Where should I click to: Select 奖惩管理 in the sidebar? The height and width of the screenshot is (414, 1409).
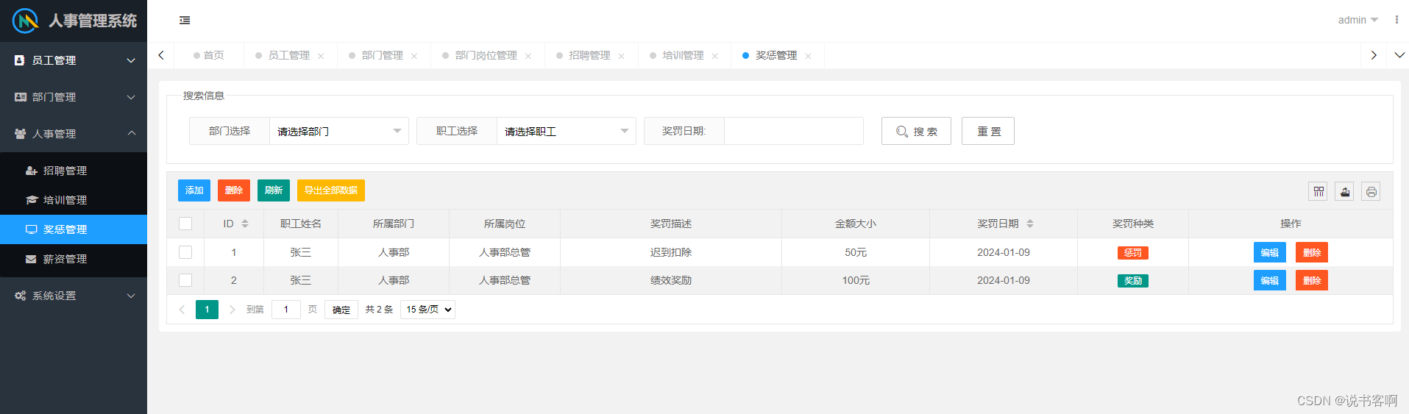74,229
